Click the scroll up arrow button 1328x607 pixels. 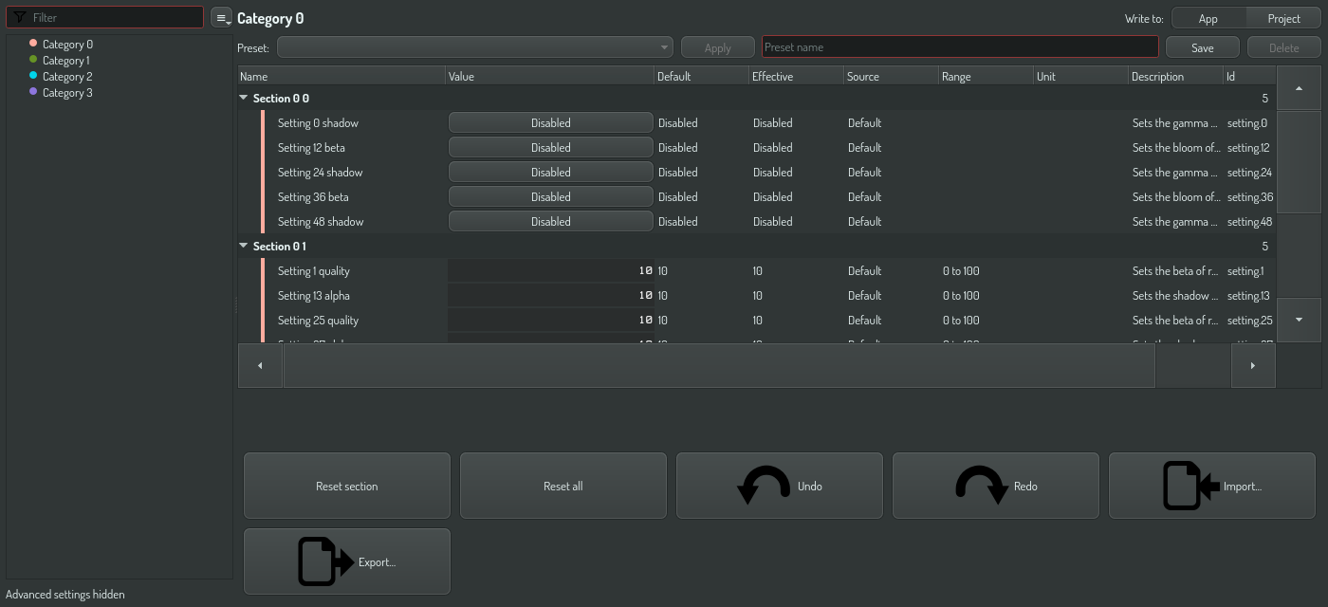(x=1299, y=88)
